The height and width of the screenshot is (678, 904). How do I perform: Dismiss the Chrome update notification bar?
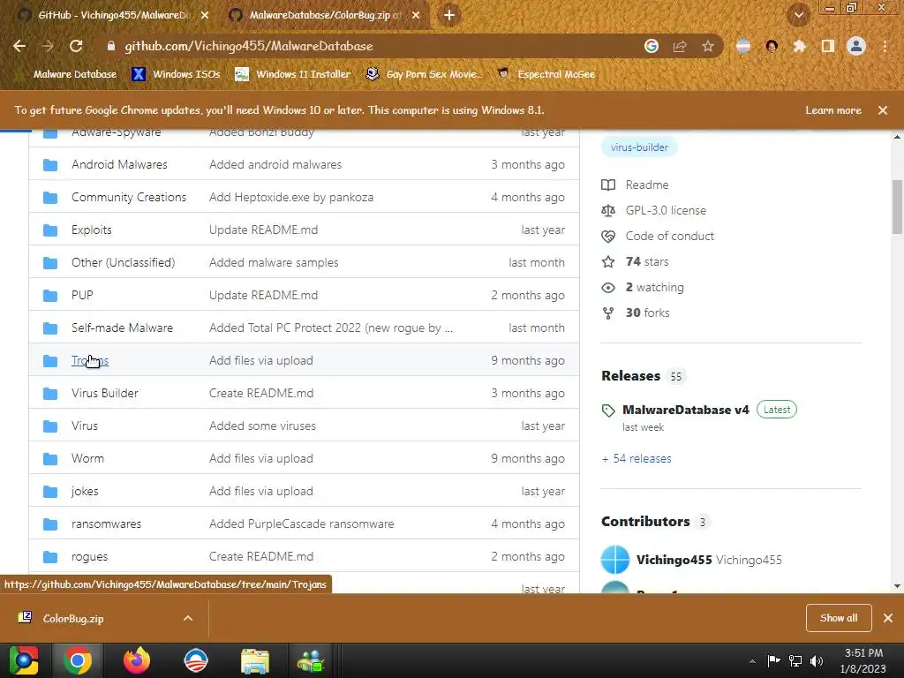(883, 110)
